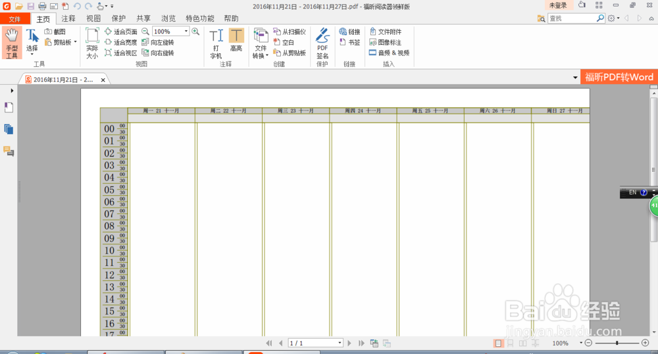Click 未登录 sign-in button
658x354 pixels.
coord(558,5)
